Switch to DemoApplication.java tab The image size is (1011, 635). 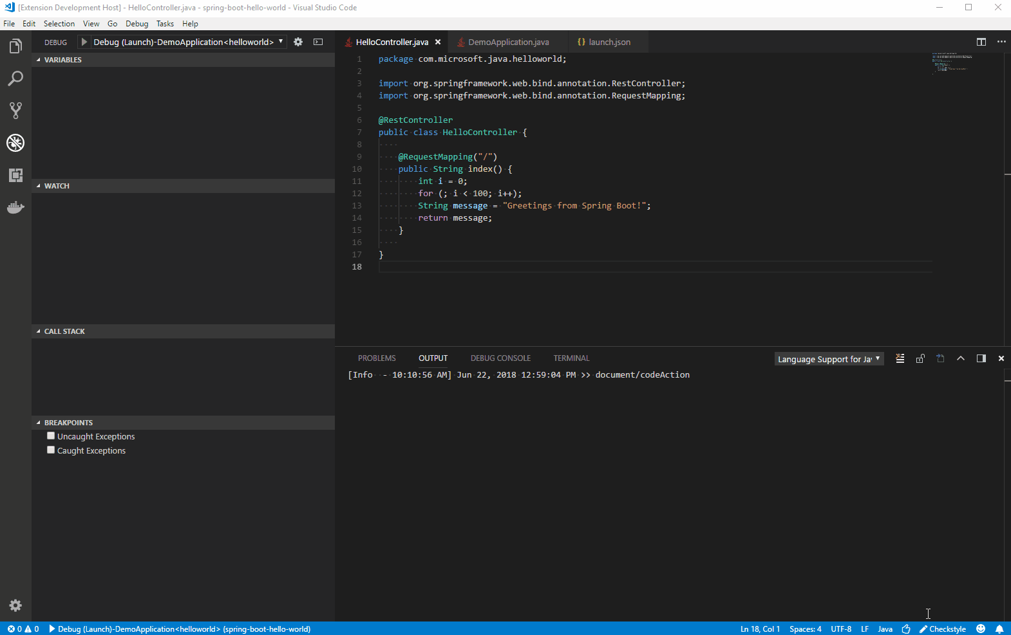coord(508,42)
